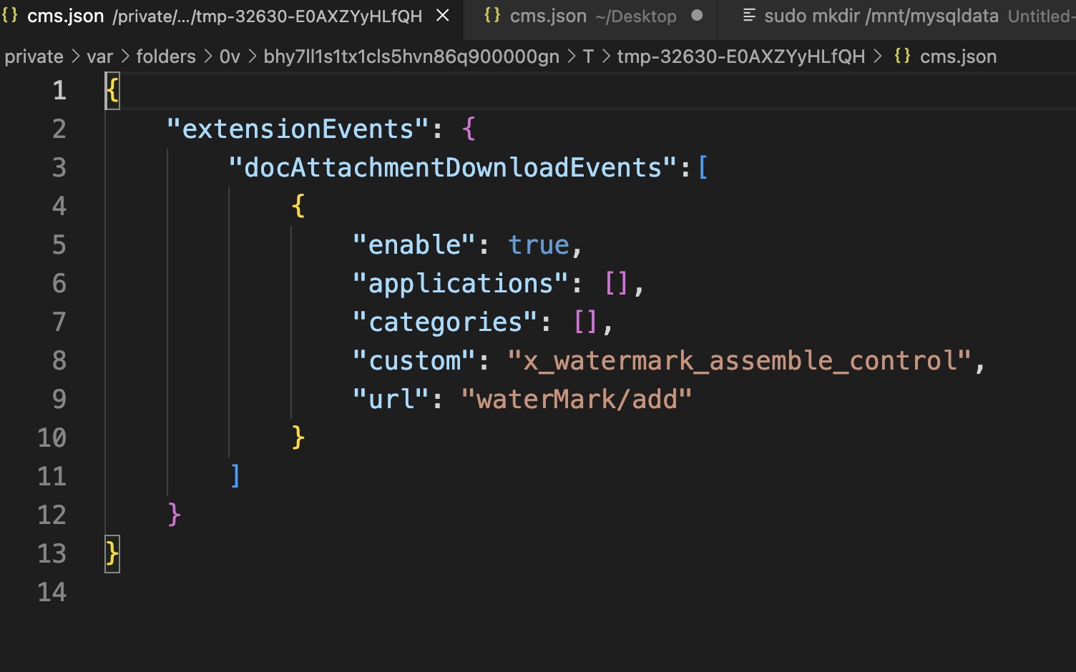Open the private breadcrumb folder picker

(34, 56)
